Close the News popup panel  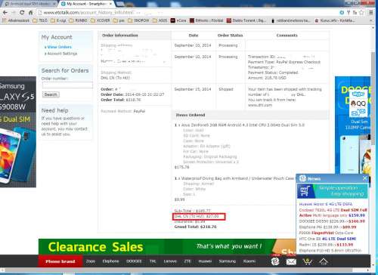coord(365,178)
